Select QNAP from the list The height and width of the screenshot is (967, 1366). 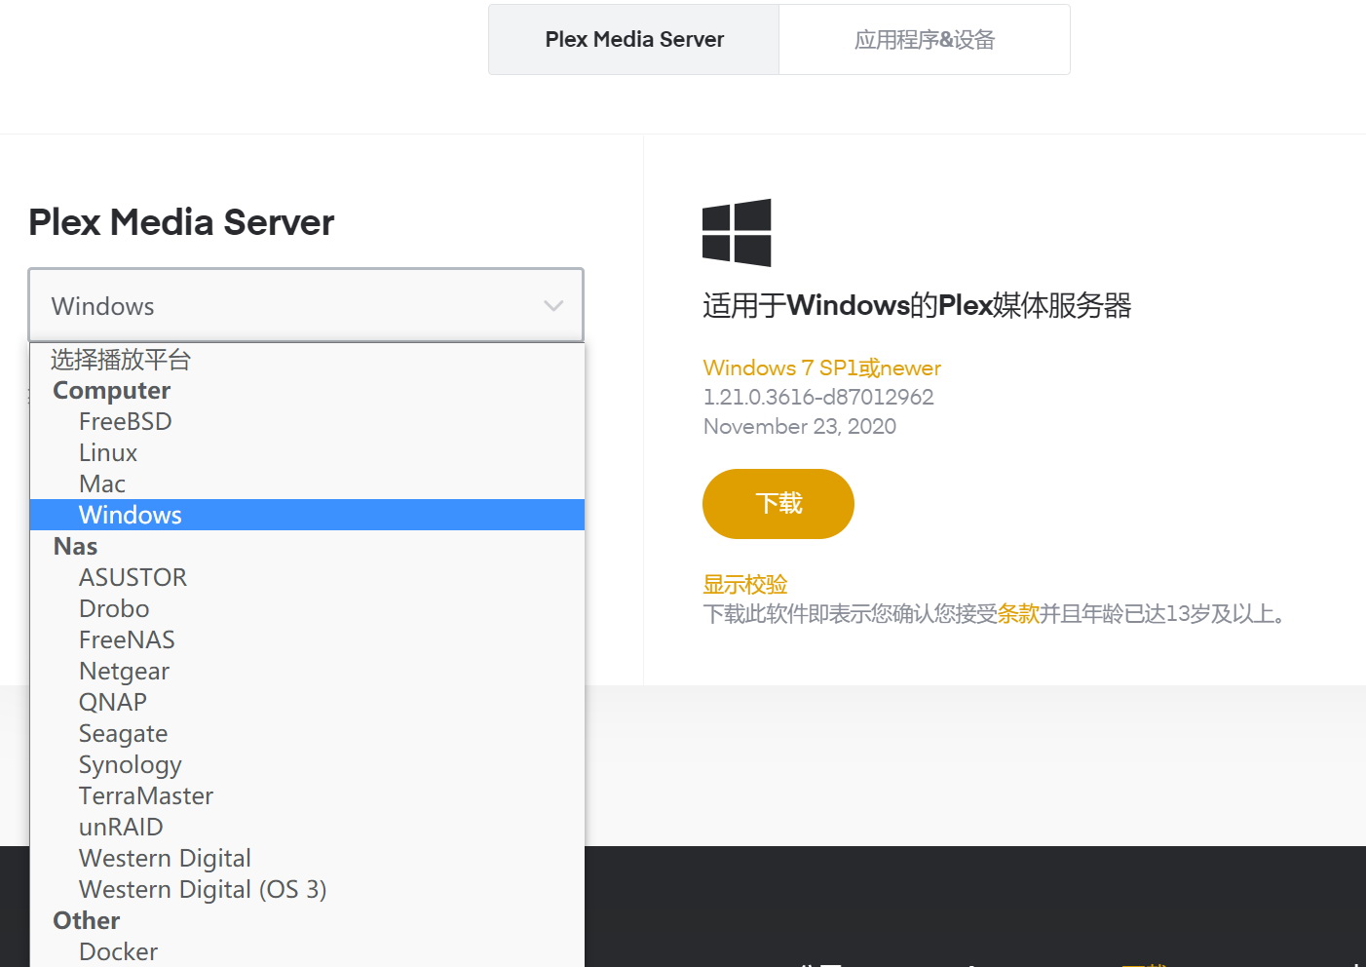click(x=307, y=702)
